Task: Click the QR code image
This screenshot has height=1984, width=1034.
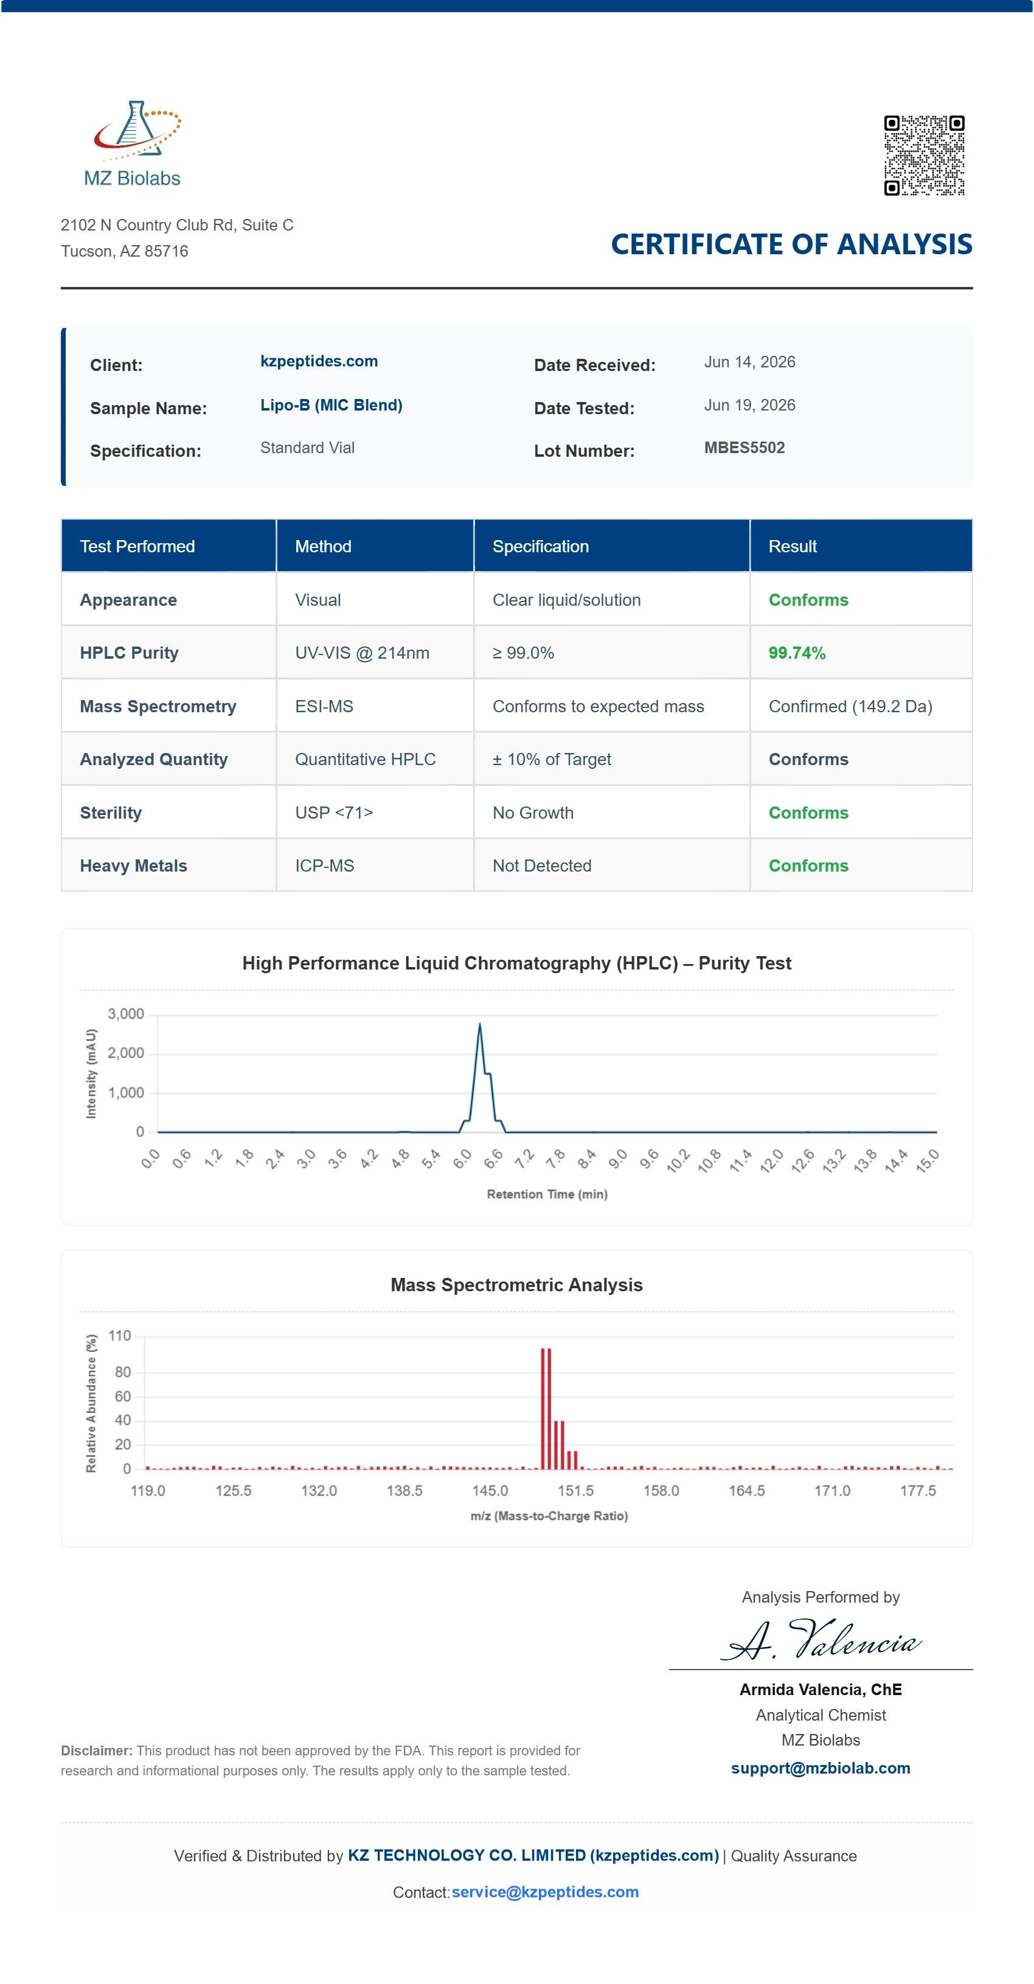Action: click(924, 156)
